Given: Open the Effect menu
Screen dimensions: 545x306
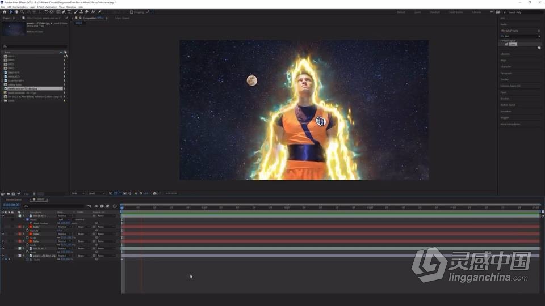Looking at the screenshot, I should (x=40, y=7).
